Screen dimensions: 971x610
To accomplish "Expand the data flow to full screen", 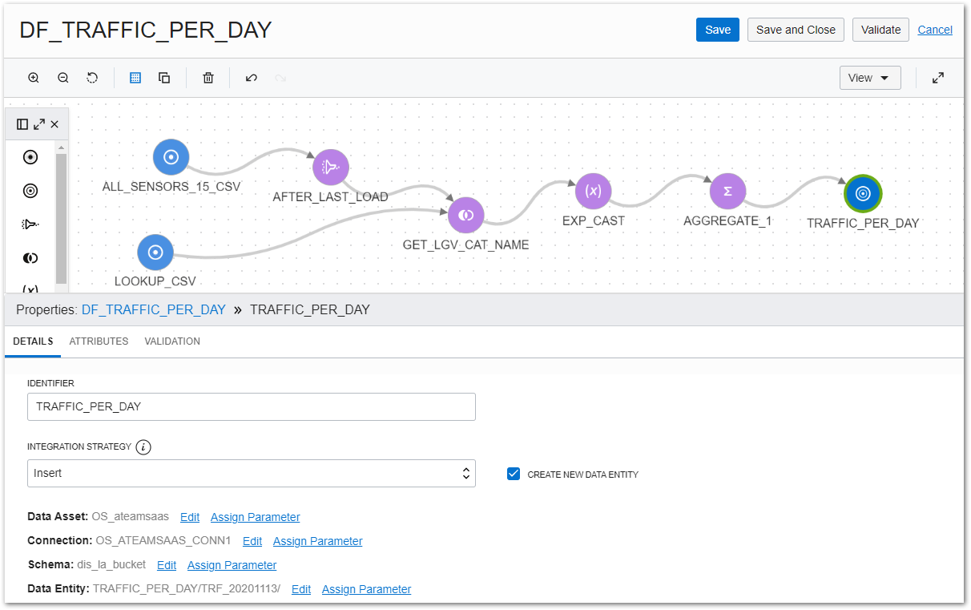I will (938, 77).
